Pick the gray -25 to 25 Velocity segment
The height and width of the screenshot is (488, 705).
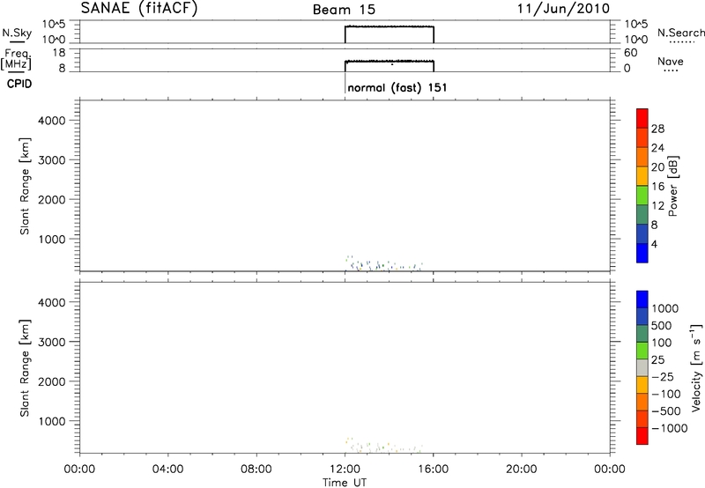point(642,368)
